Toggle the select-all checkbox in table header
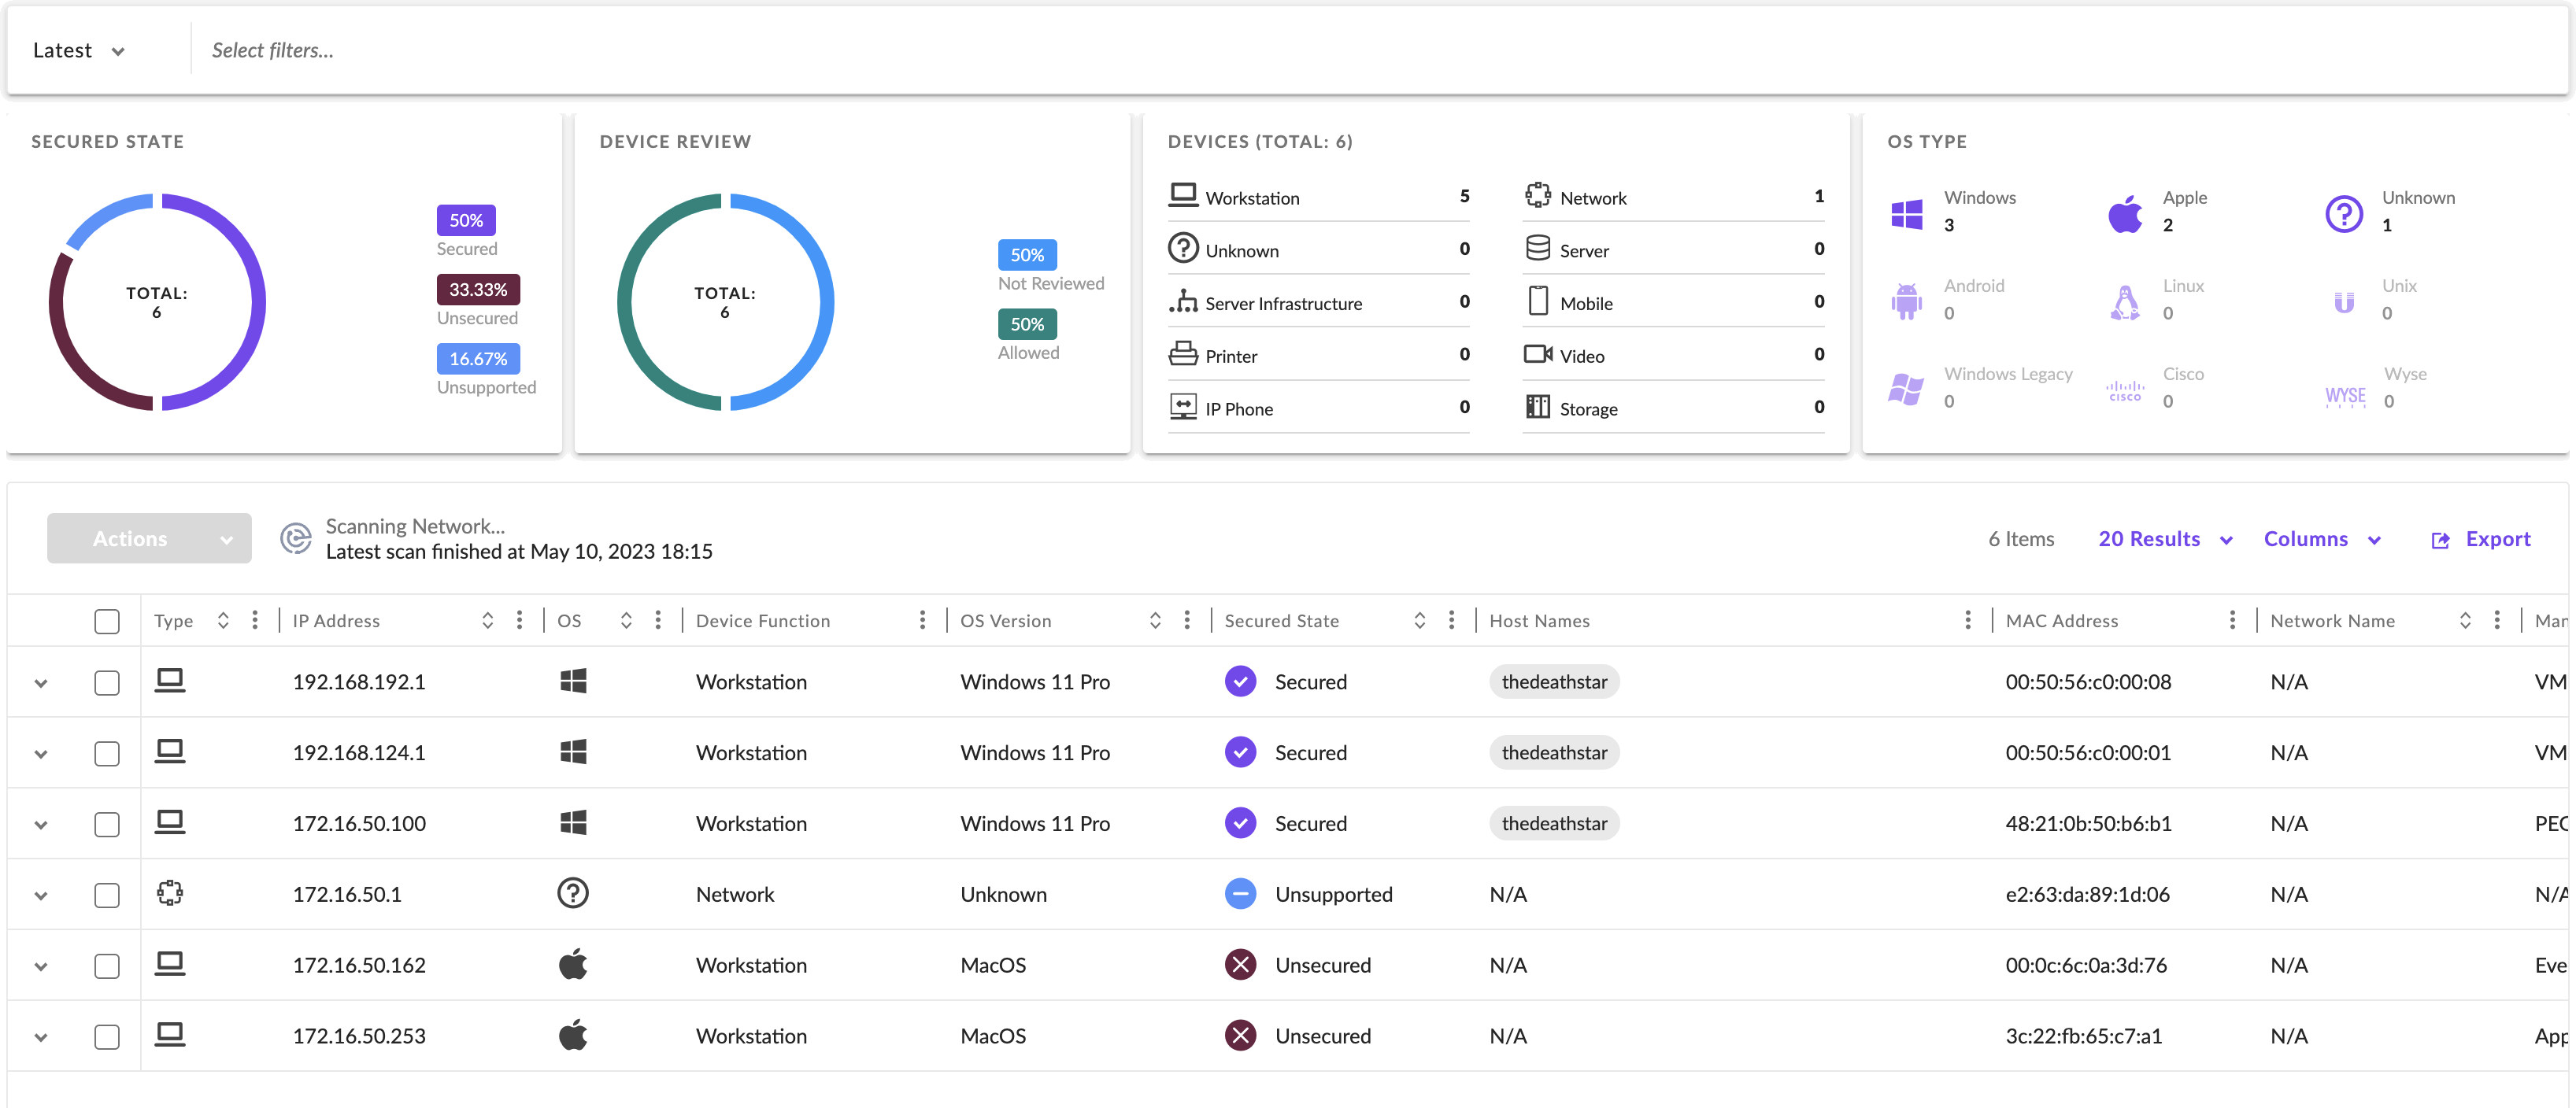Screen dimensions: 2576x1108 click(107, 621)
